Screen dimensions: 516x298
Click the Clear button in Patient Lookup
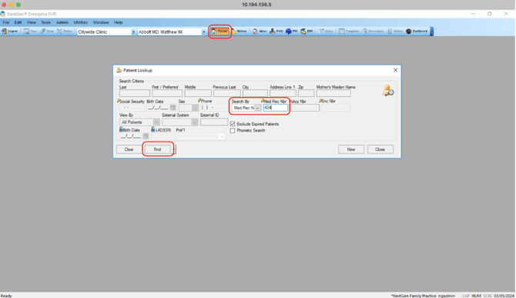tap(129, 149)
